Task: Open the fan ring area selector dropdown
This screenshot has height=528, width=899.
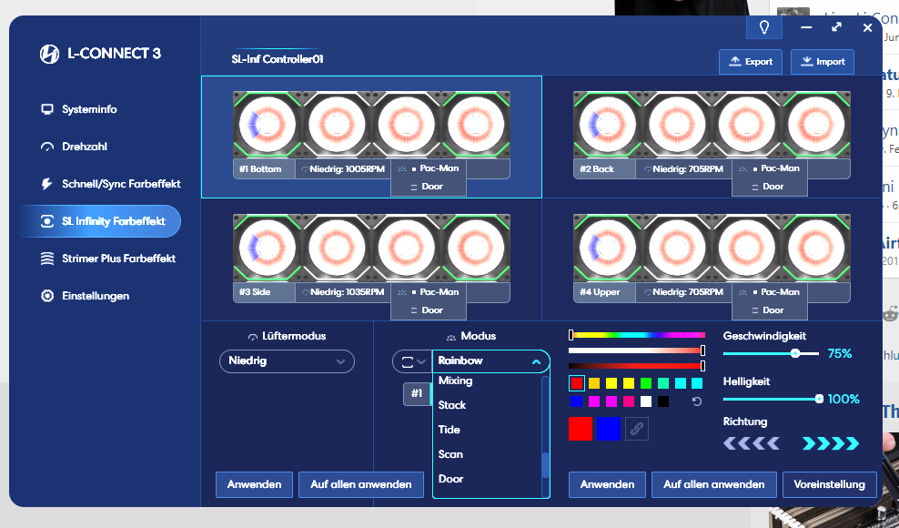Action: [411, 361]
